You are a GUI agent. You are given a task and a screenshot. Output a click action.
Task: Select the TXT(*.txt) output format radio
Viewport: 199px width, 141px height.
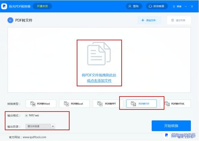(x=26, y=115)
